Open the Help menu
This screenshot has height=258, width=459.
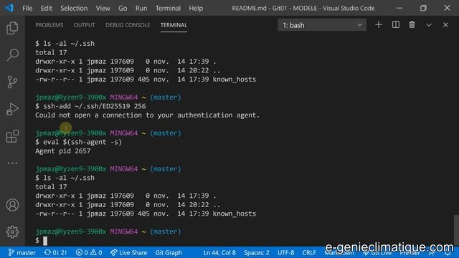click(x=196, y=8)
